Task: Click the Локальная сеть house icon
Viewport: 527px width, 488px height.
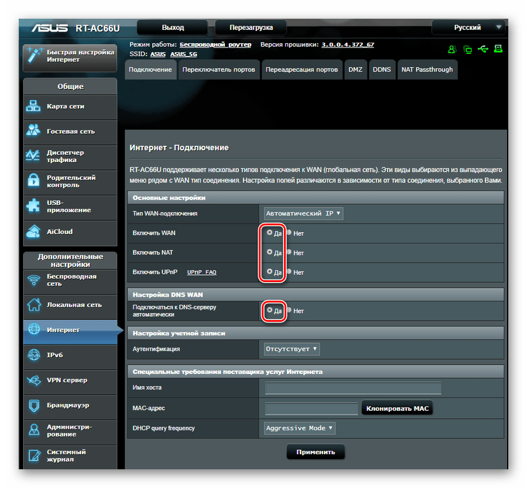Action: [33, 305]
